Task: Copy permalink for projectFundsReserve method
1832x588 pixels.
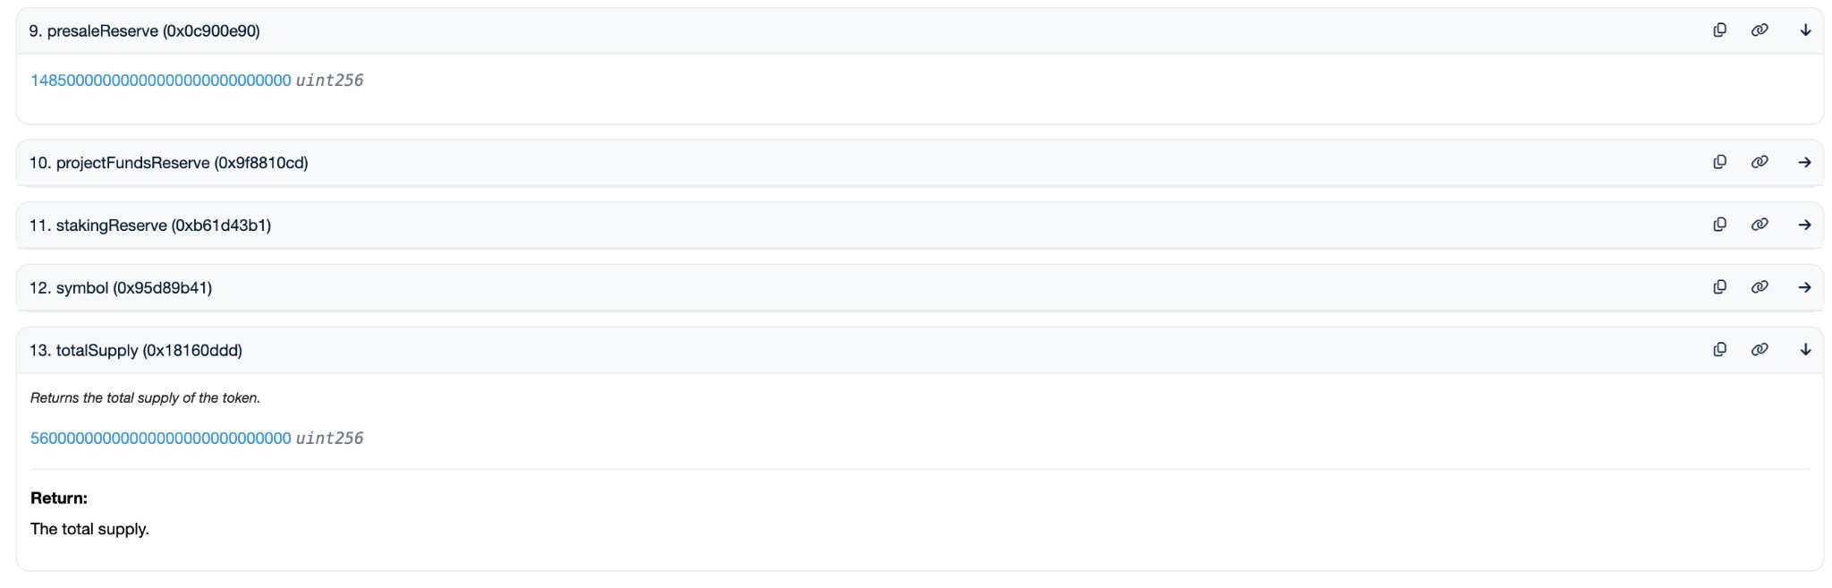Action: pyautogui.click(x=1760, y=162)
